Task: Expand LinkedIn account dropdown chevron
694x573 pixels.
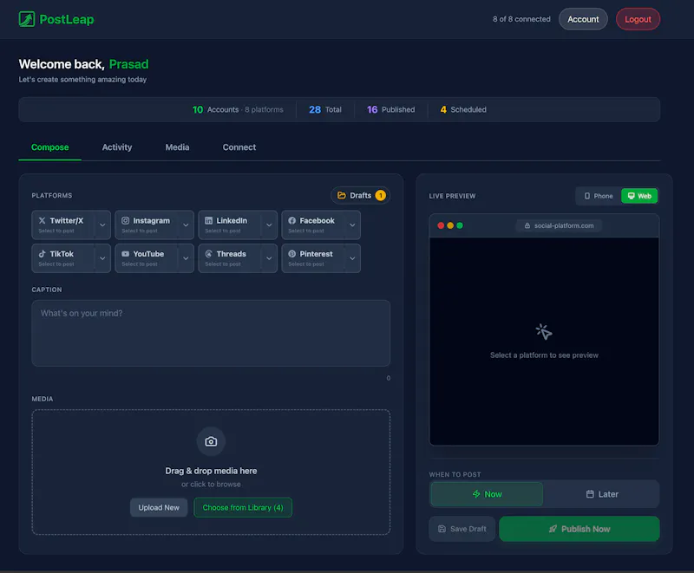Action: pos(269,225)
